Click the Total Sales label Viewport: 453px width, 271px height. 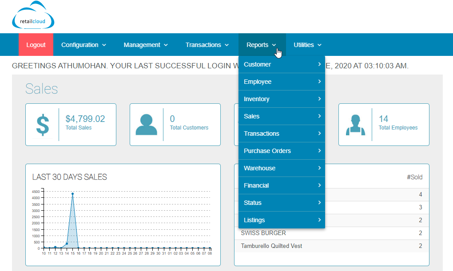click(79, 128)
